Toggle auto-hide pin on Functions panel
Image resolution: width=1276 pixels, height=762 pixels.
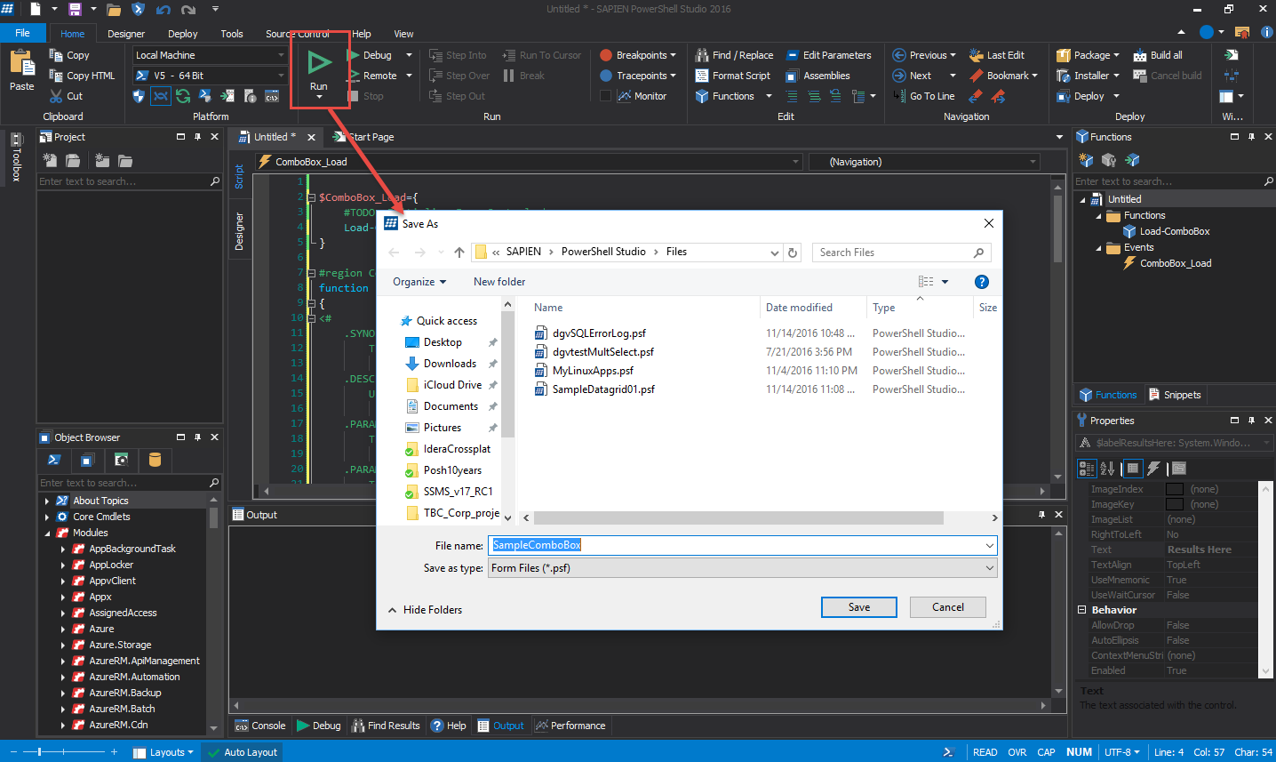pos(1251,137)
